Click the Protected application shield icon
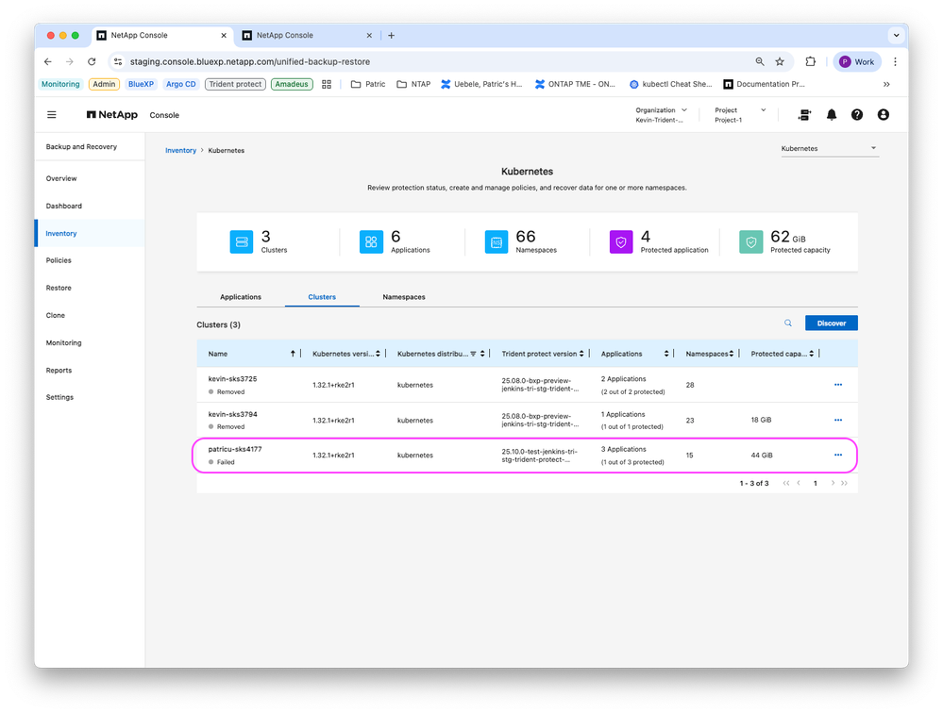Screen dimensions: 943x713 tap(621, 242)
